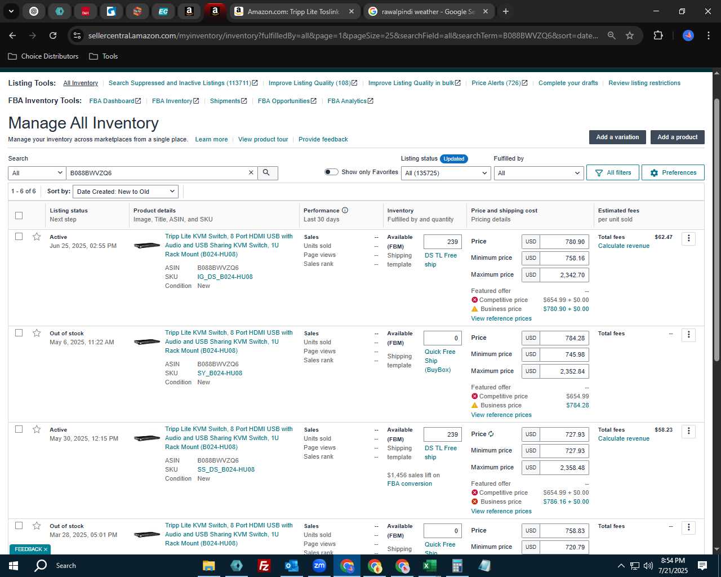Open Search Suppressed and Inactive Listings link
The width and height of the screenshot is (721, 577).
tap(183, 83)
